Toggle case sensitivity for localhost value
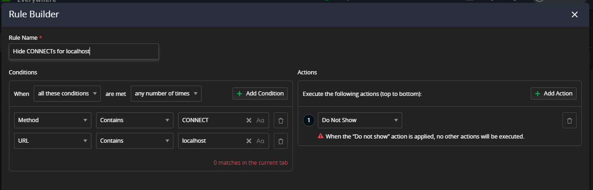Image resolution: width=593 pixels, height=190 pixels. point(260,141)
